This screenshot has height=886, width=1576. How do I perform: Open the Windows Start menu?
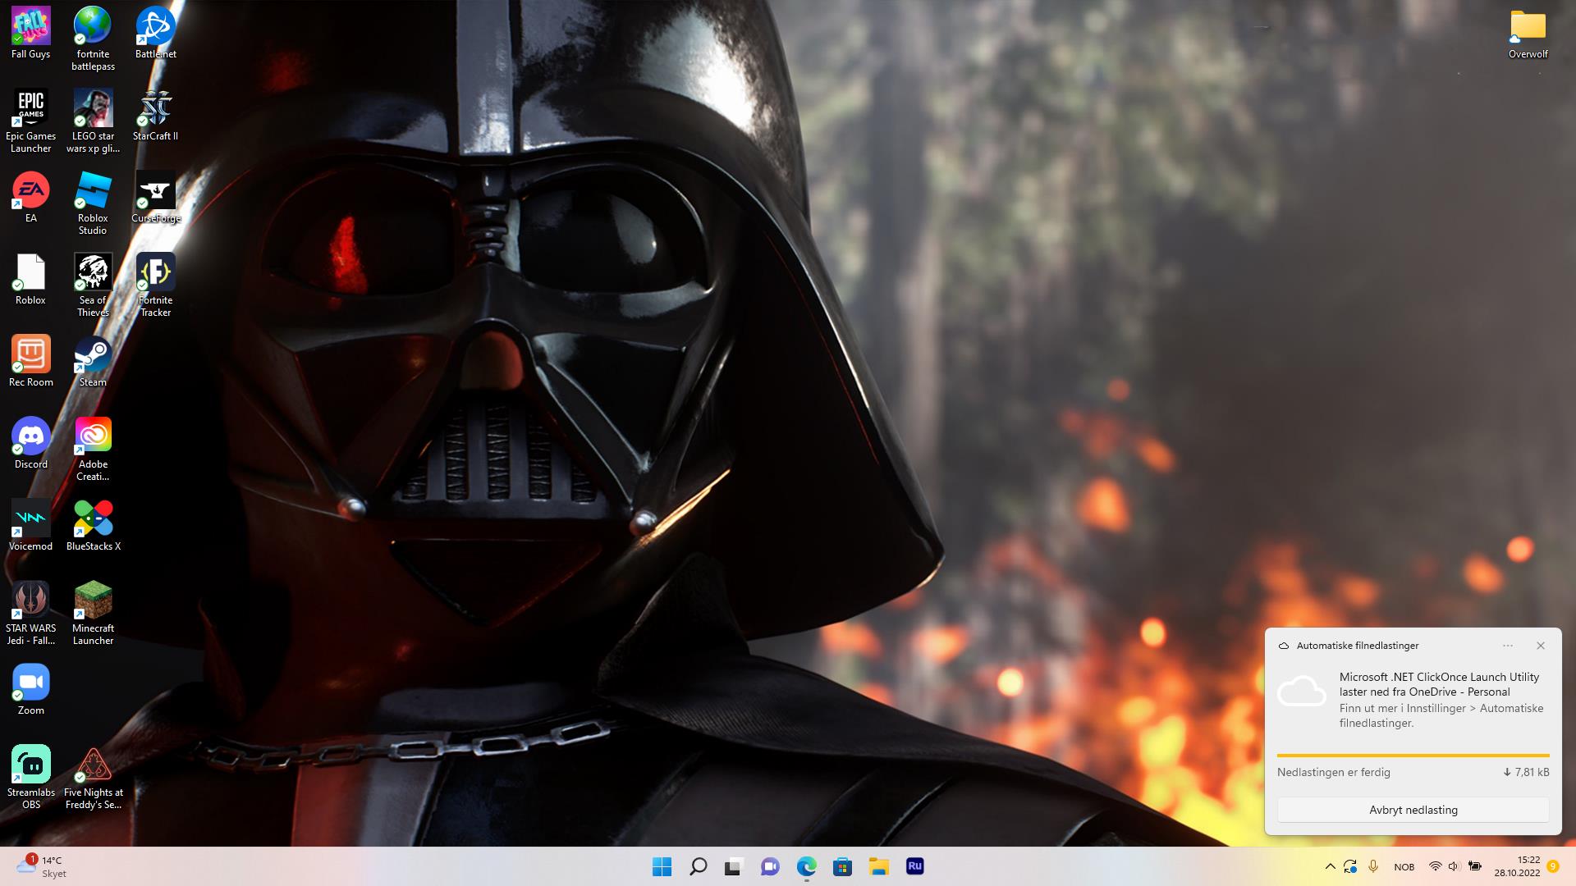tap(662, 866)
